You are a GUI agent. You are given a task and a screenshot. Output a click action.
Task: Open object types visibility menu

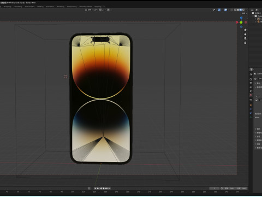pyautogui.click(x=214, y=10)
